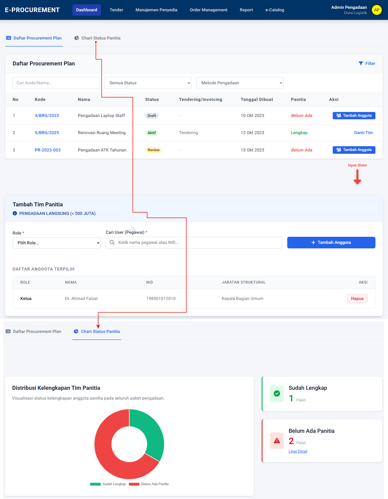Image resolution: width=388 pixels, height=499 pixels.
Task: Click the pie chart icon in lower tab bar
Action: tap(76, 331)
